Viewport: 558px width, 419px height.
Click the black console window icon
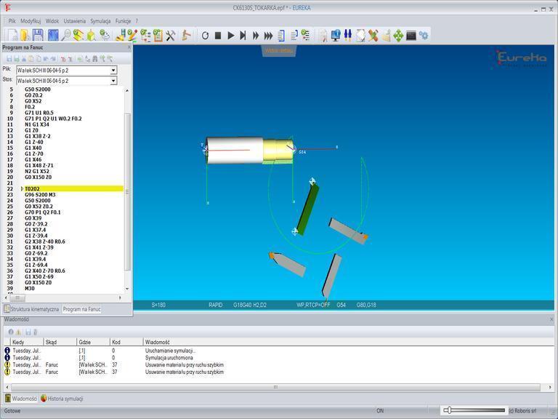point(411,35)
